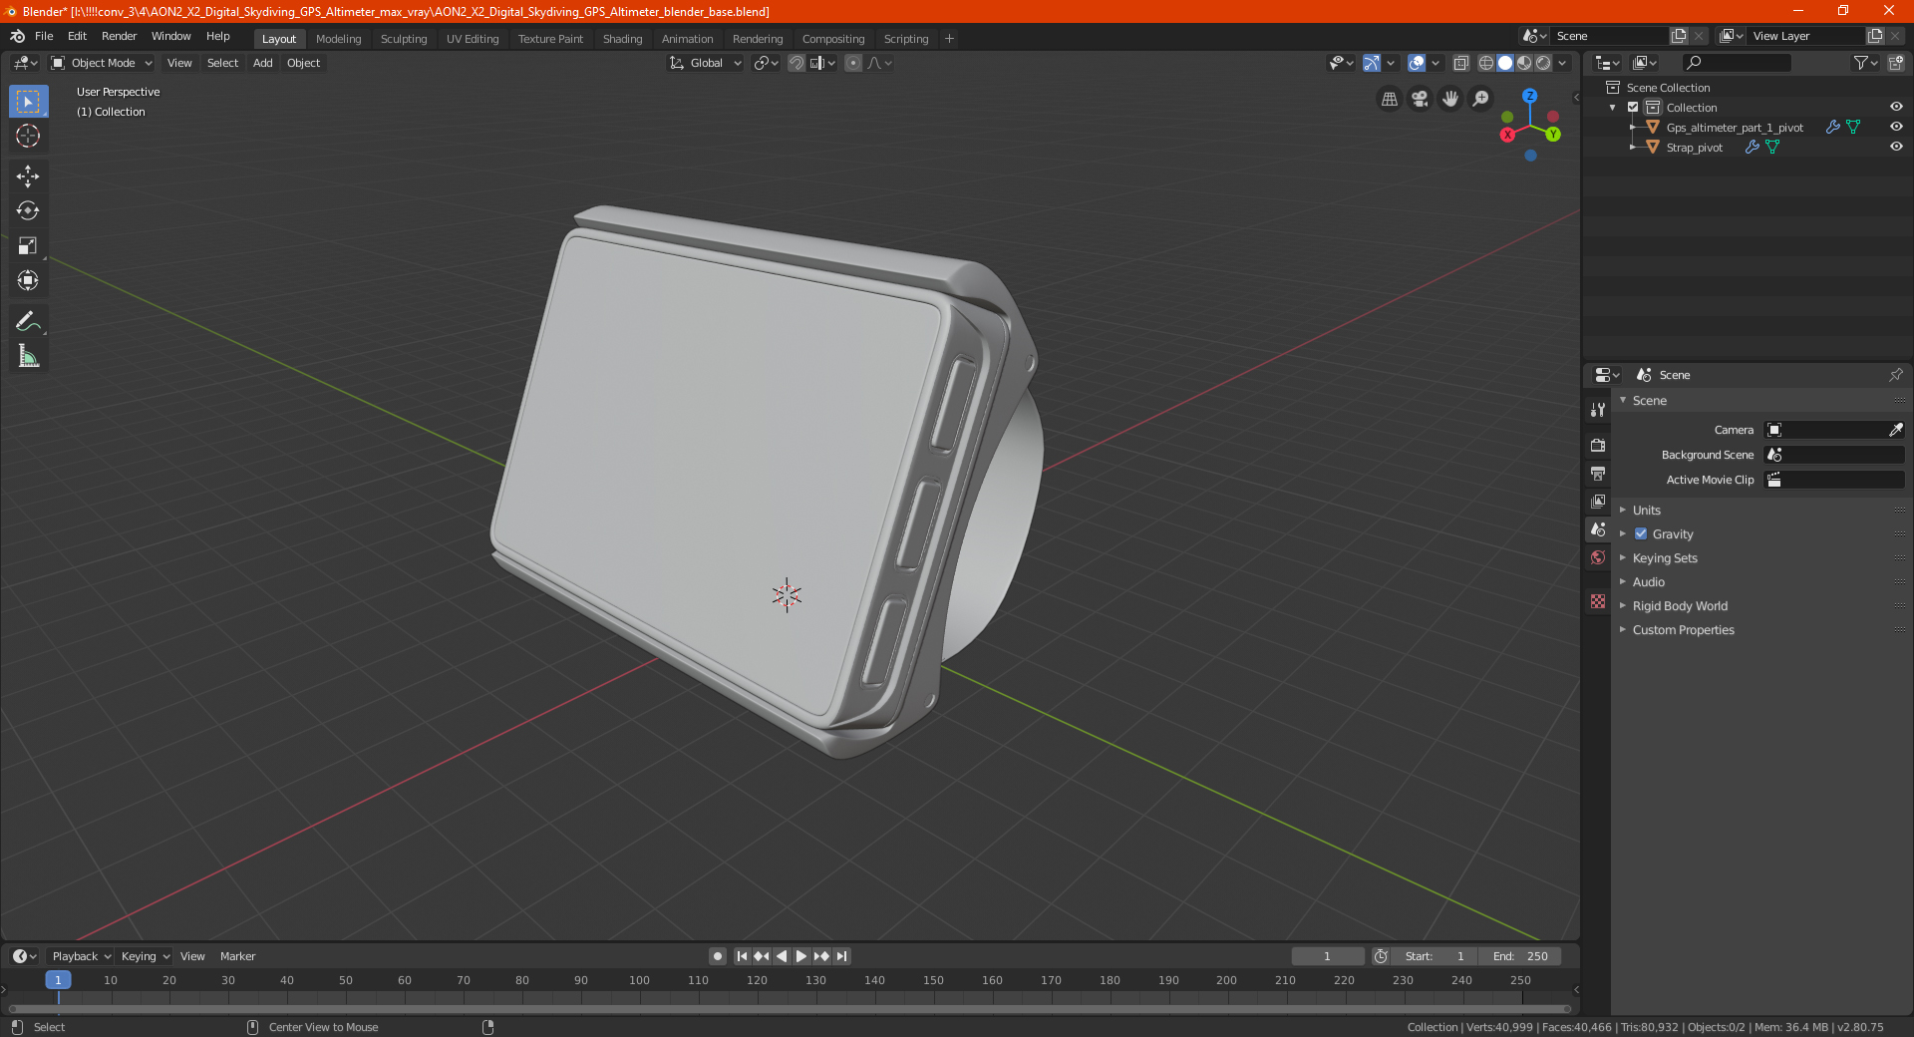Select the Measure tool
Viewport: 1914px width, 1037px height.
click(x=28, y=356)
